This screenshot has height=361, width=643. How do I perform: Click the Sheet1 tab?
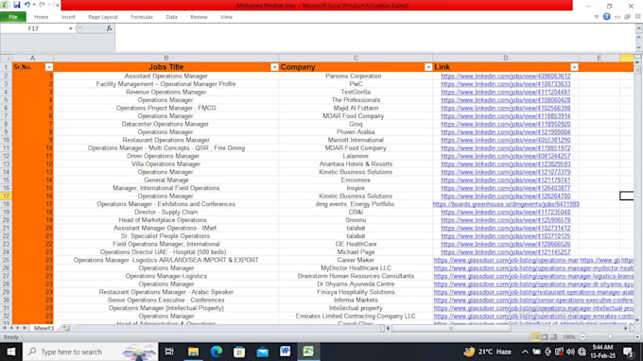[43, 328]
